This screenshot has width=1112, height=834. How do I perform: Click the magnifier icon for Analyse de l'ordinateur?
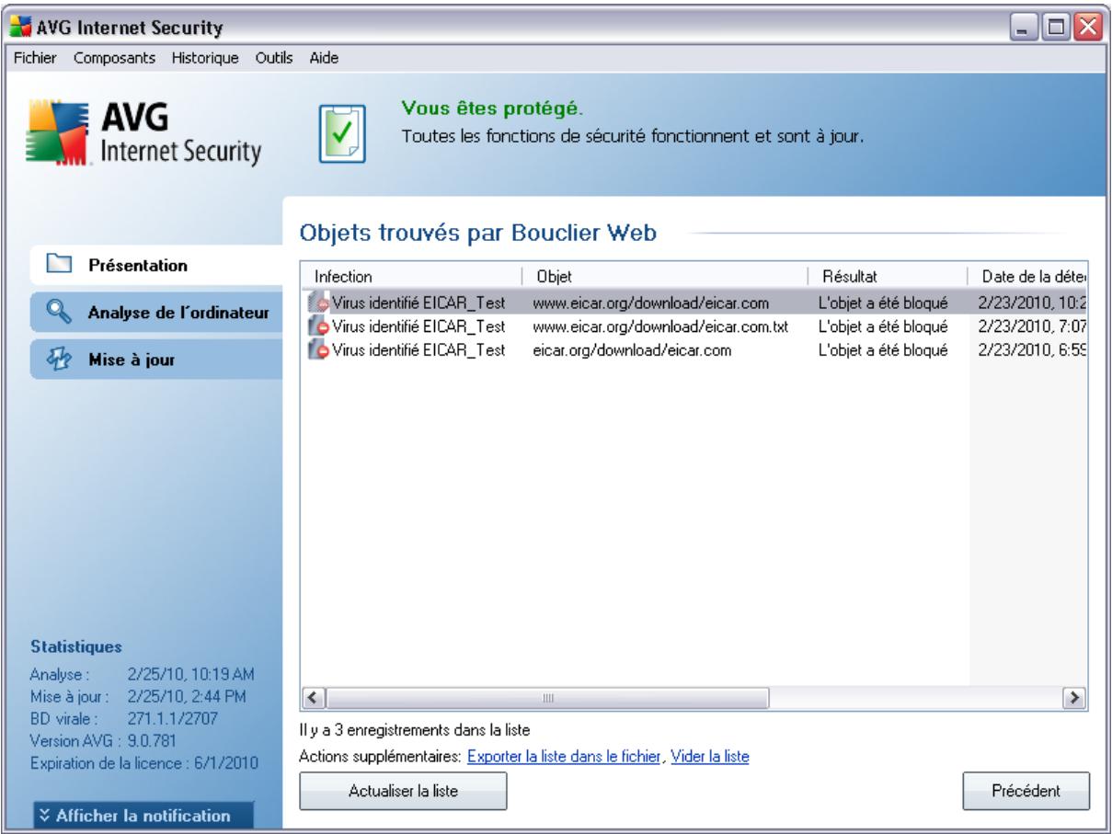pyautogui.click(x=58, y=312)
